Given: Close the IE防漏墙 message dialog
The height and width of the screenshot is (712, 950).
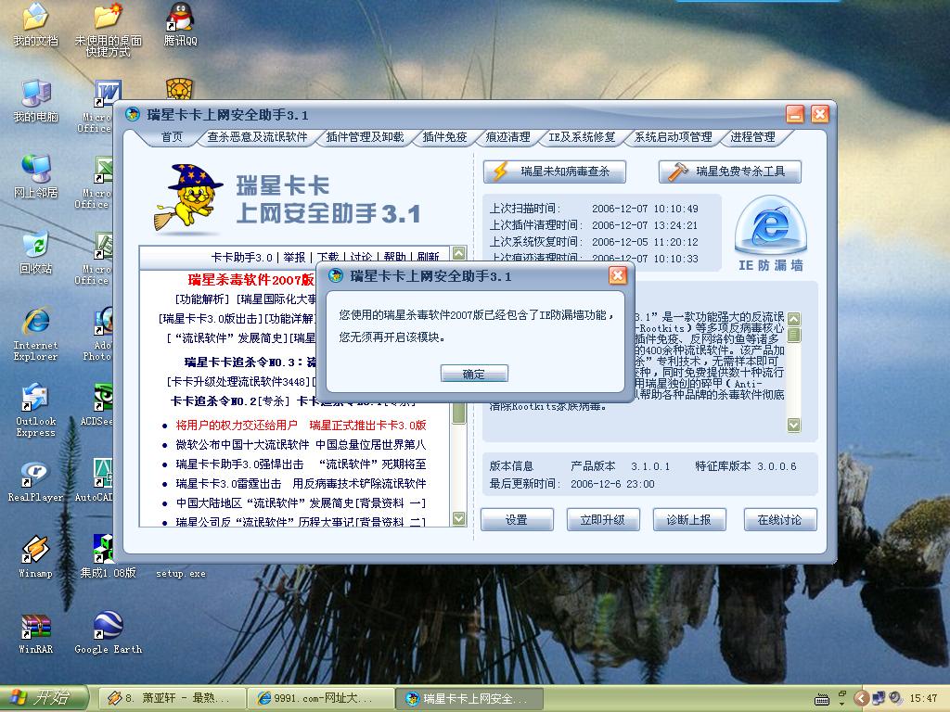Looking at the screenshot, I should point(617,276).
